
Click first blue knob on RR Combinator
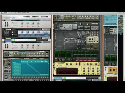tap(22, 32)
